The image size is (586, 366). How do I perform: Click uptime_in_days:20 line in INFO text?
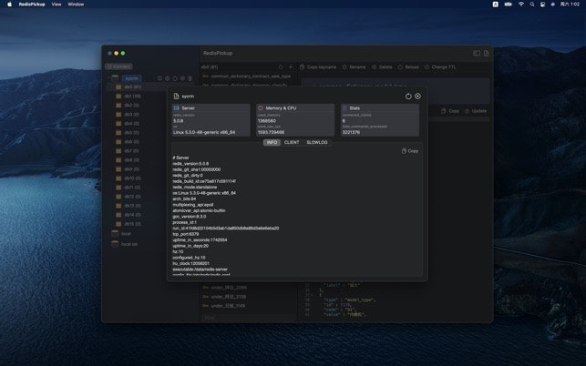(190, 246)
